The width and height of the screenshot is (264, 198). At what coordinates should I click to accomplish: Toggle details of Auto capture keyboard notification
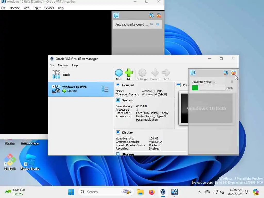point(152,24)
